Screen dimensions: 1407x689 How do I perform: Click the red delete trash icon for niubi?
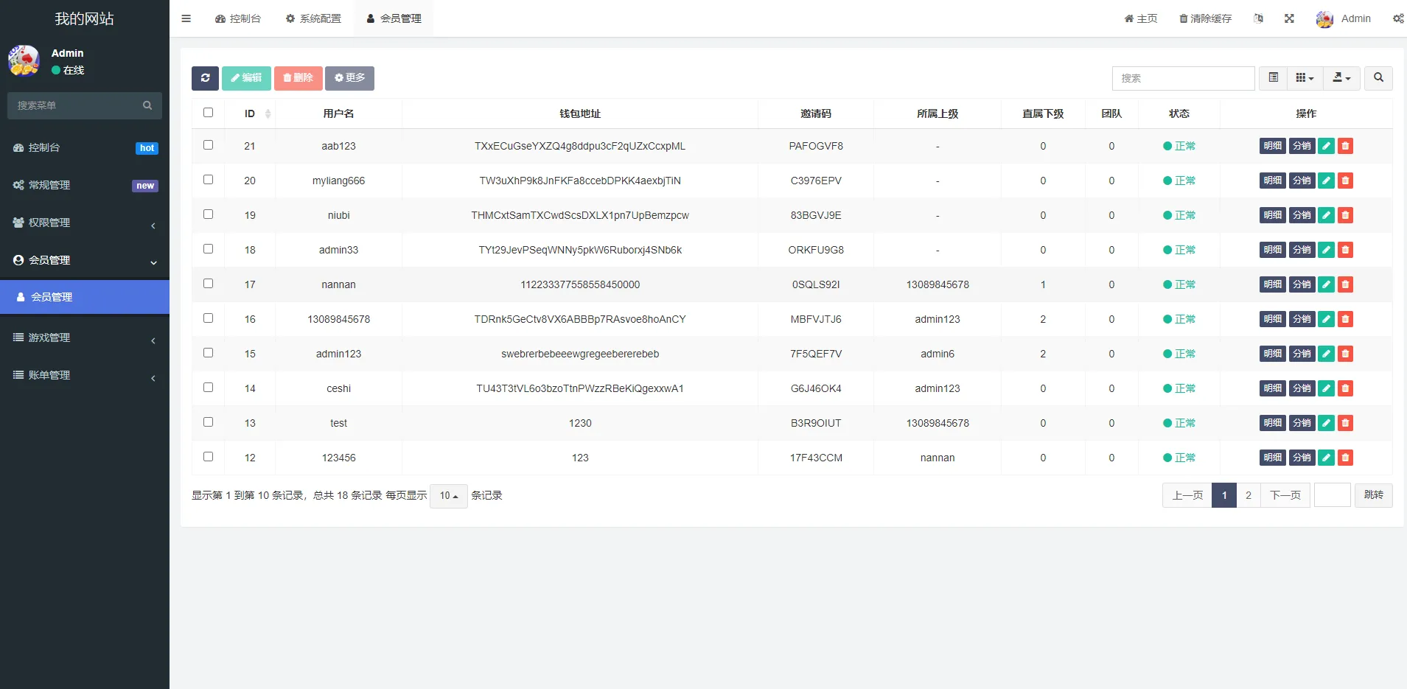[x=1345, y=215]
